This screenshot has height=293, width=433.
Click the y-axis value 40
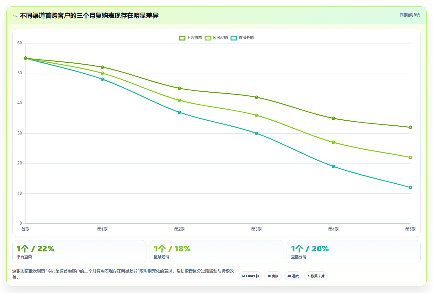(20, 103)
